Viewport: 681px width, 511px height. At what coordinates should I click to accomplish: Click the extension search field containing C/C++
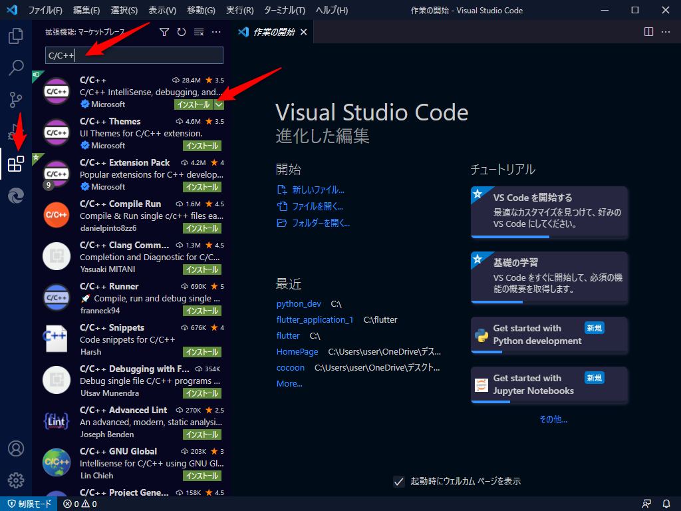[134, 55]
